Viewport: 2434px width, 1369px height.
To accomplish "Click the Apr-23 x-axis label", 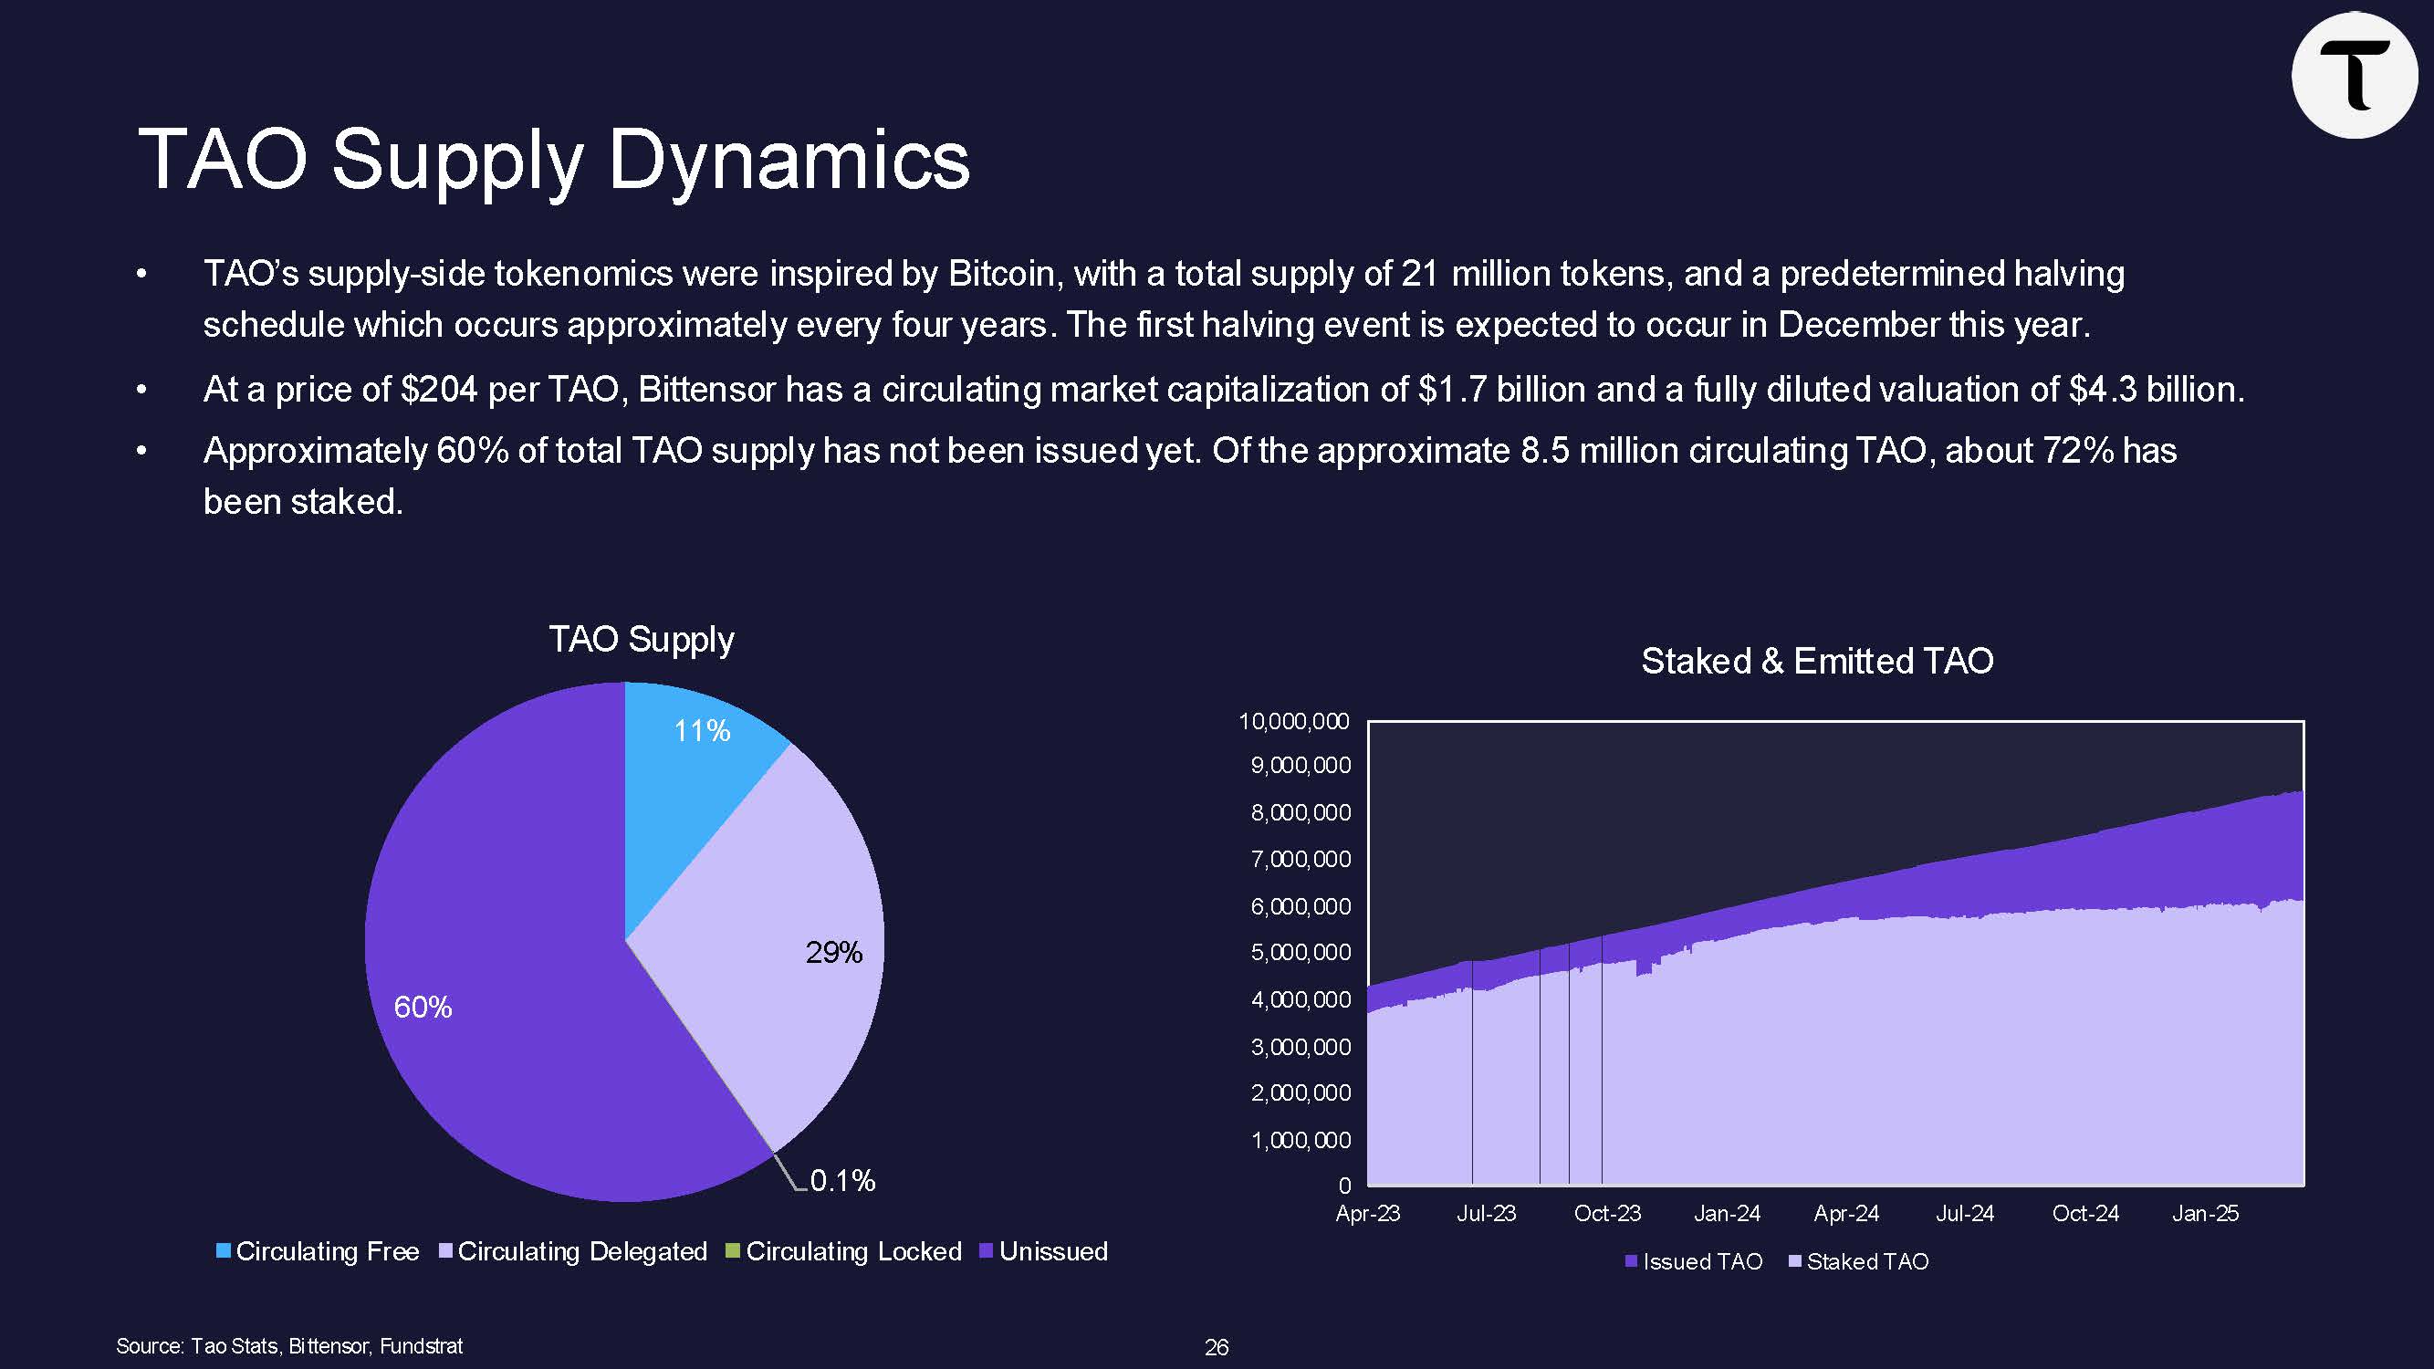I will [1367, 1213].
